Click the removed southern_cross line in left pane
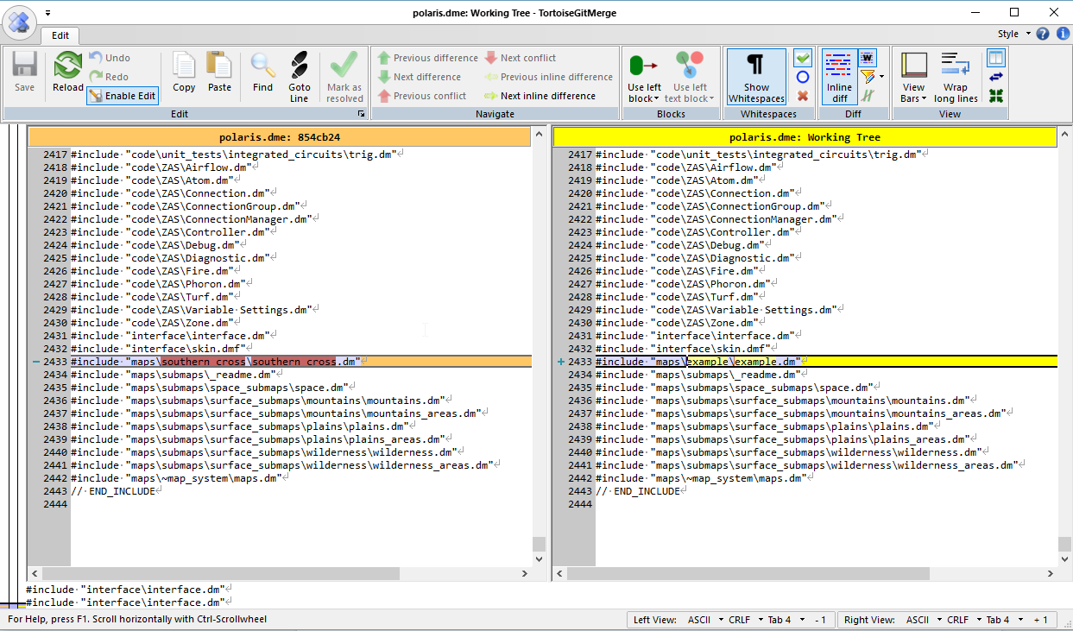The image size is (1073, 631). [300, 362]
